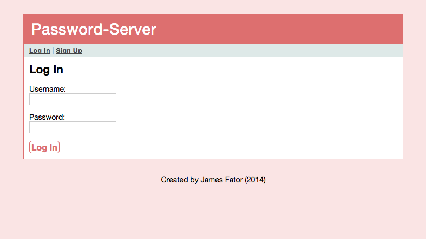This screenshot has height=239, width=426.
Task: Click the Password-Server header title
Action: click(94, 29)
